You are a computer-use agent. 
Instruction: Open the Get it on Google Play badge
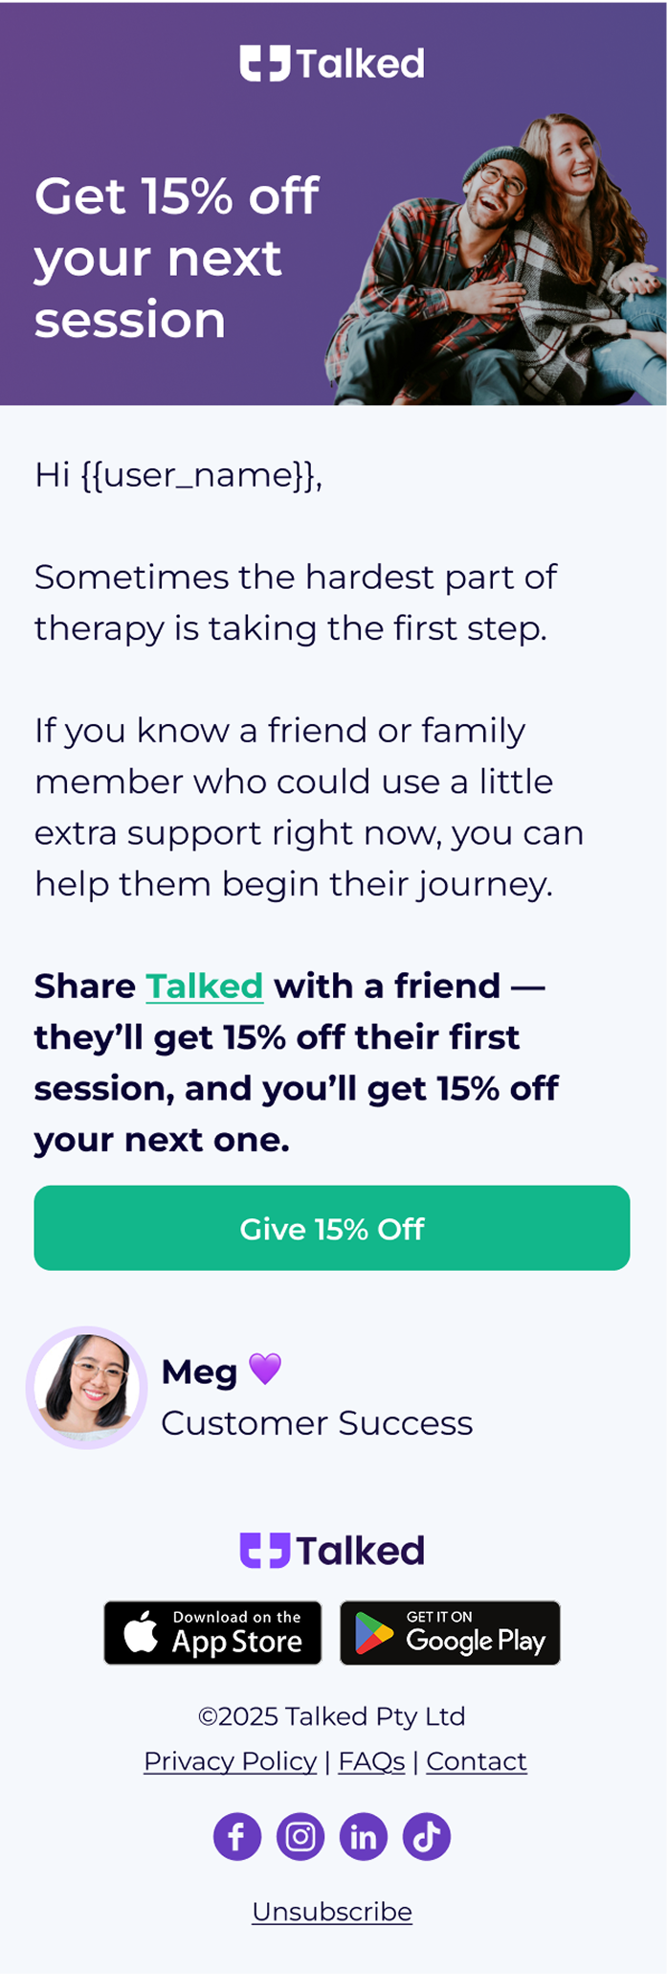450,1633
